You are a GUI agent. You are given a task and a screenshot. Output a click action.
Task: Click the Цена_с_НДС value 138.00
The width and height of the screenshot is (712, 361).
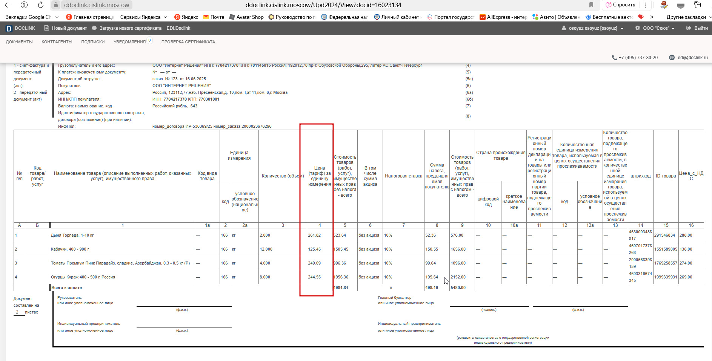[686, 249]
